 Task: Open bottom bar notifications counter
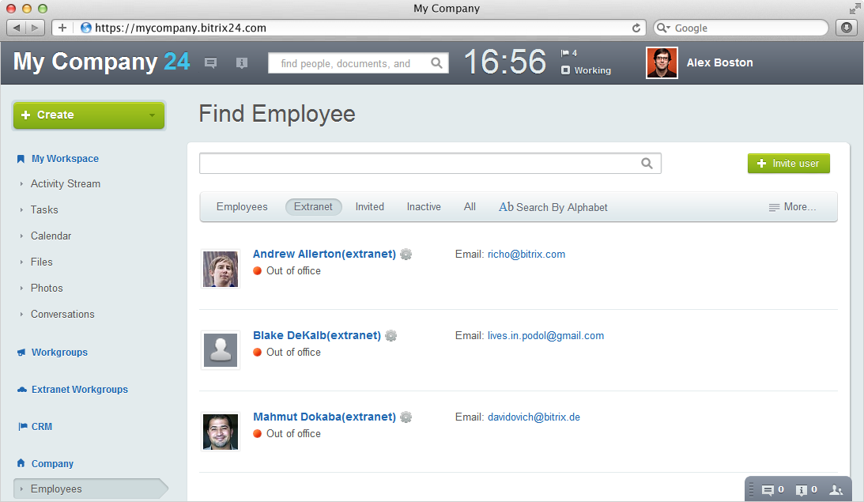click(x=806, y=489)
